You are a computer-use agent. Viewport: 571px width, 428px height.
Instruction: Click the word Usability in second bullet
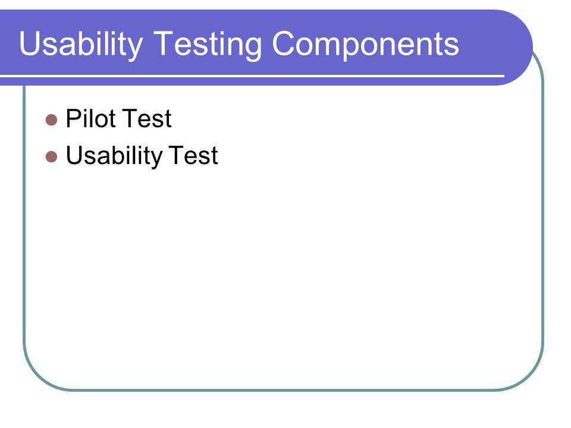click(114, 156)
